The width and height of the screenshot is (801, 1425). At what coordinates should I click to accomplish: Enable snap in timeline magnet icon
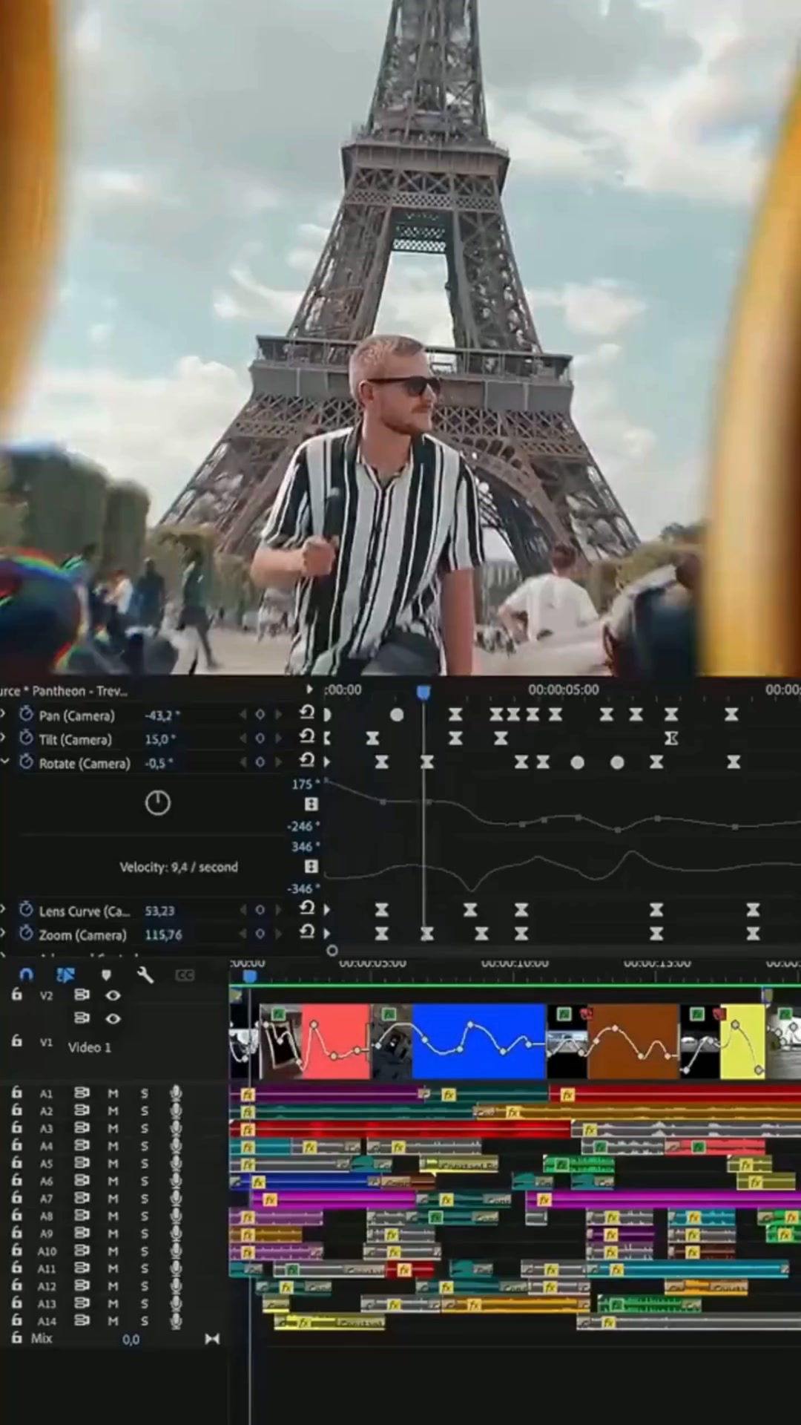[27, 974]
